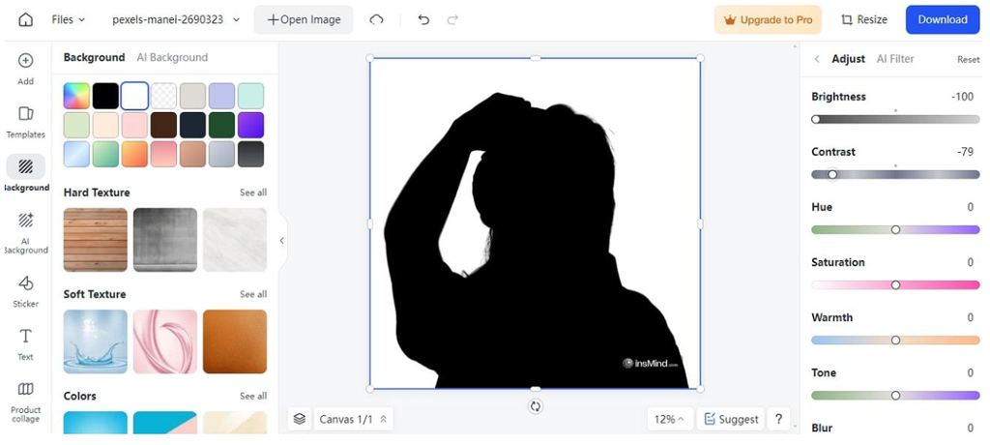
Task: Choose the dark green background swatch
Action: coord(221,125)
